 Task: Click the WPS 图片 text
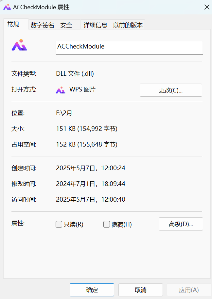(x=82, y=90)
